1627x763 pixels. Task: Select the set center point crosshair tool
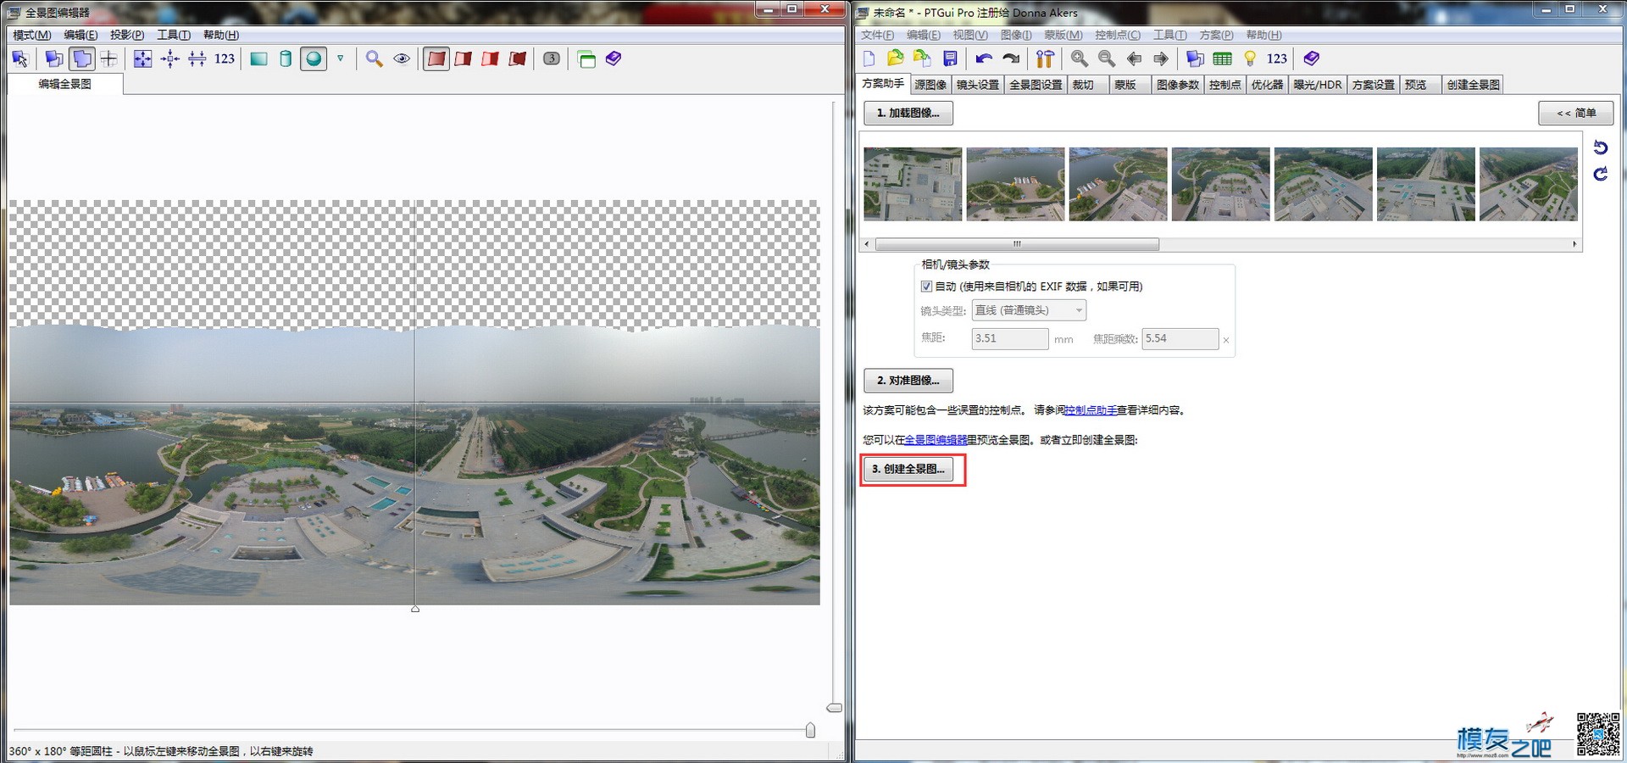point(109,58)
